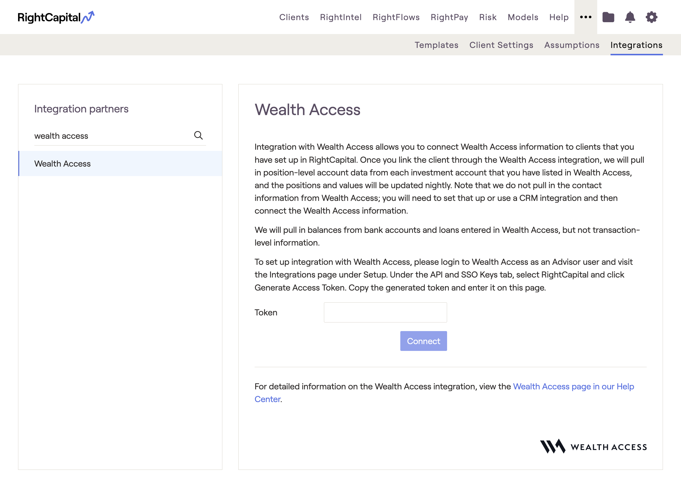Screen dimensions: 681x487
Task: Click the Wealth Access logo at bottom right
Action: (594, 446)
